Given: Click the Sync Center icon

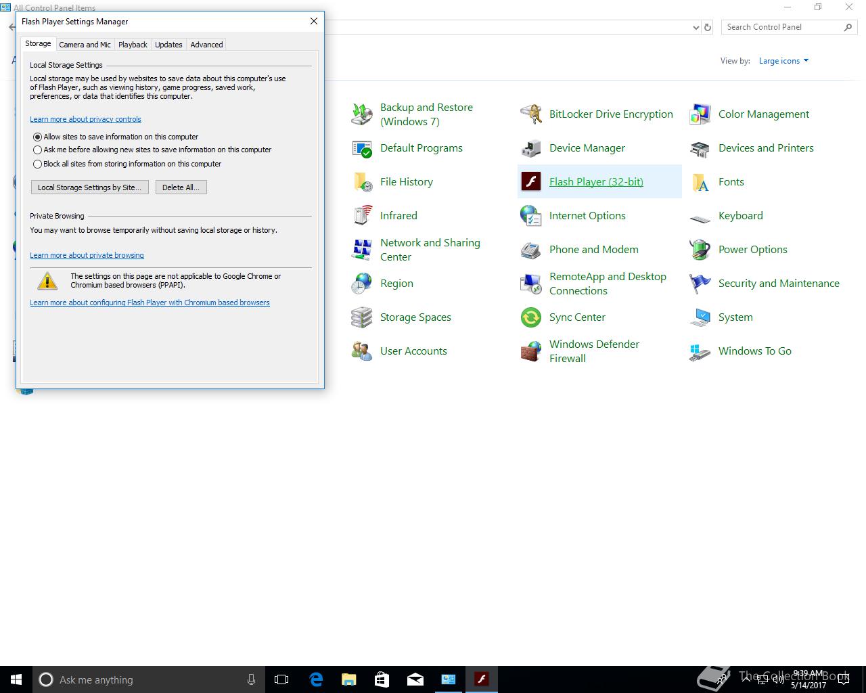Looking at the screenshot, I should pos(531,317).
